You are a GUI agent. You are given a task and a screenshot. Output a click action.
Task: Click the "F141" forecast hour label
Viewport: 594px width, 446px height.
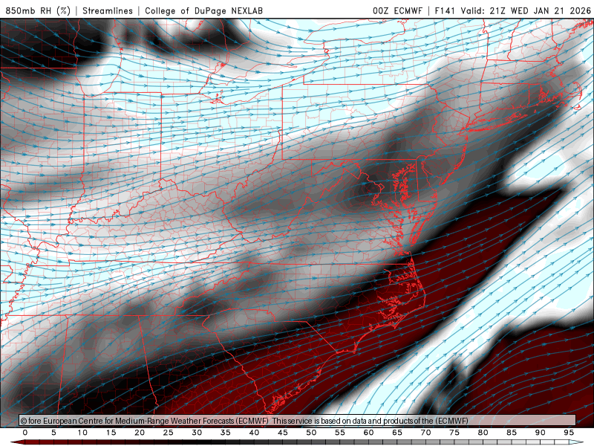click(446, 10)
